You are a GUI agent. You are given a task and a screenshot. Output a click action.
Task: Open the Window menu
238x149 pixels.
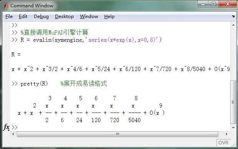pos(89,17)
